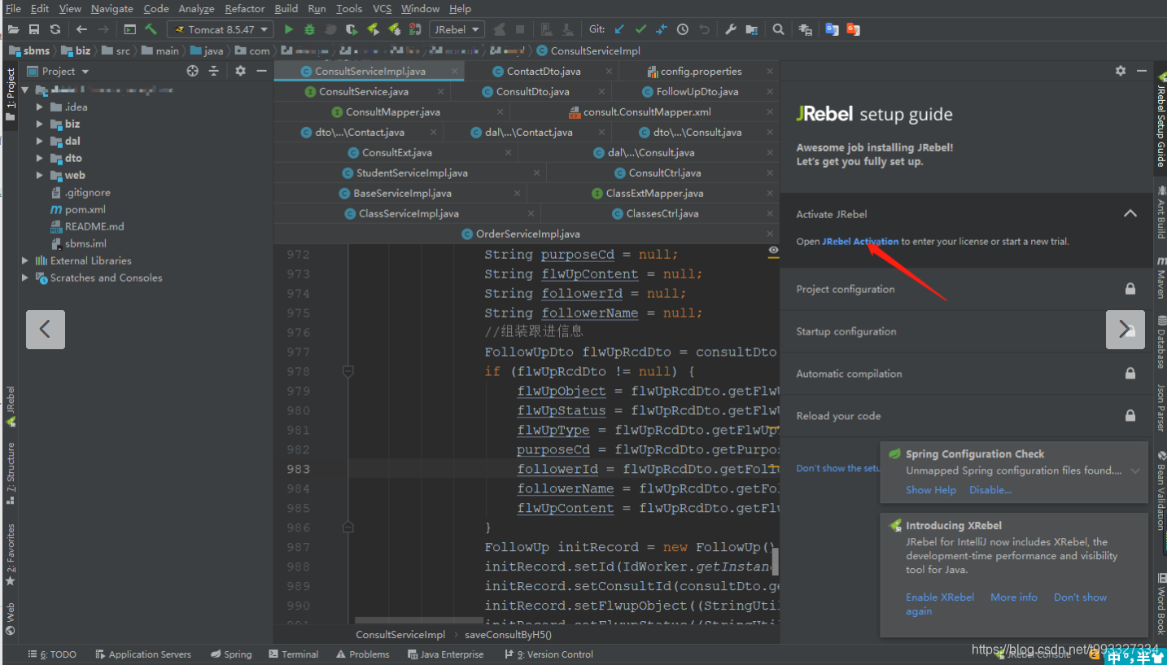Open the OrderServiceImpl.java tab
Viewport: 1167px width, 665px height.
[527, 234]
